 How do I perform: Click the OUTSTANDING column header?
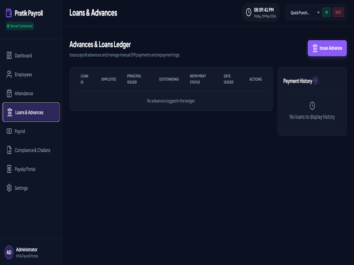point(169,79)
